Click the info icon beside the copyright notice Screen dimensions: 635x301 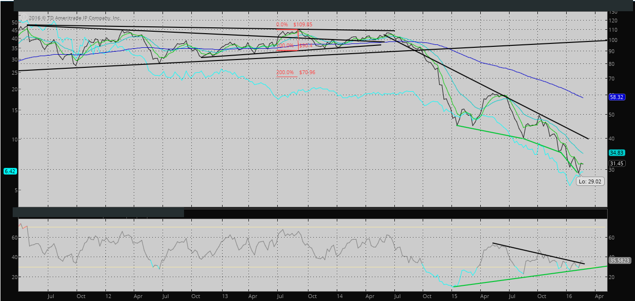coord(23,18)
